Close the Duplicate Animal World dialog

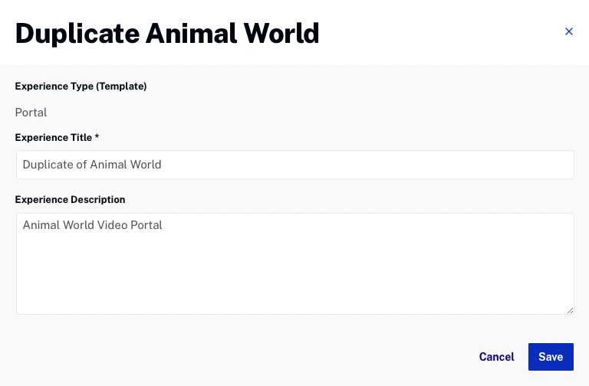click(569, 31)
